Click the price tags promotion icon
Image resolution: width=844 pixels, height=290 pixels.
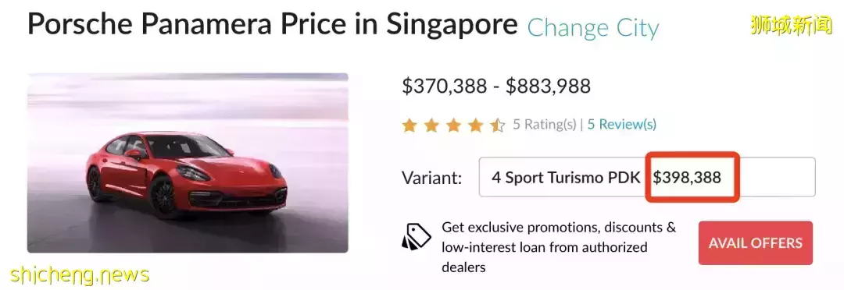pyautogui.click(x=416, y=237)
